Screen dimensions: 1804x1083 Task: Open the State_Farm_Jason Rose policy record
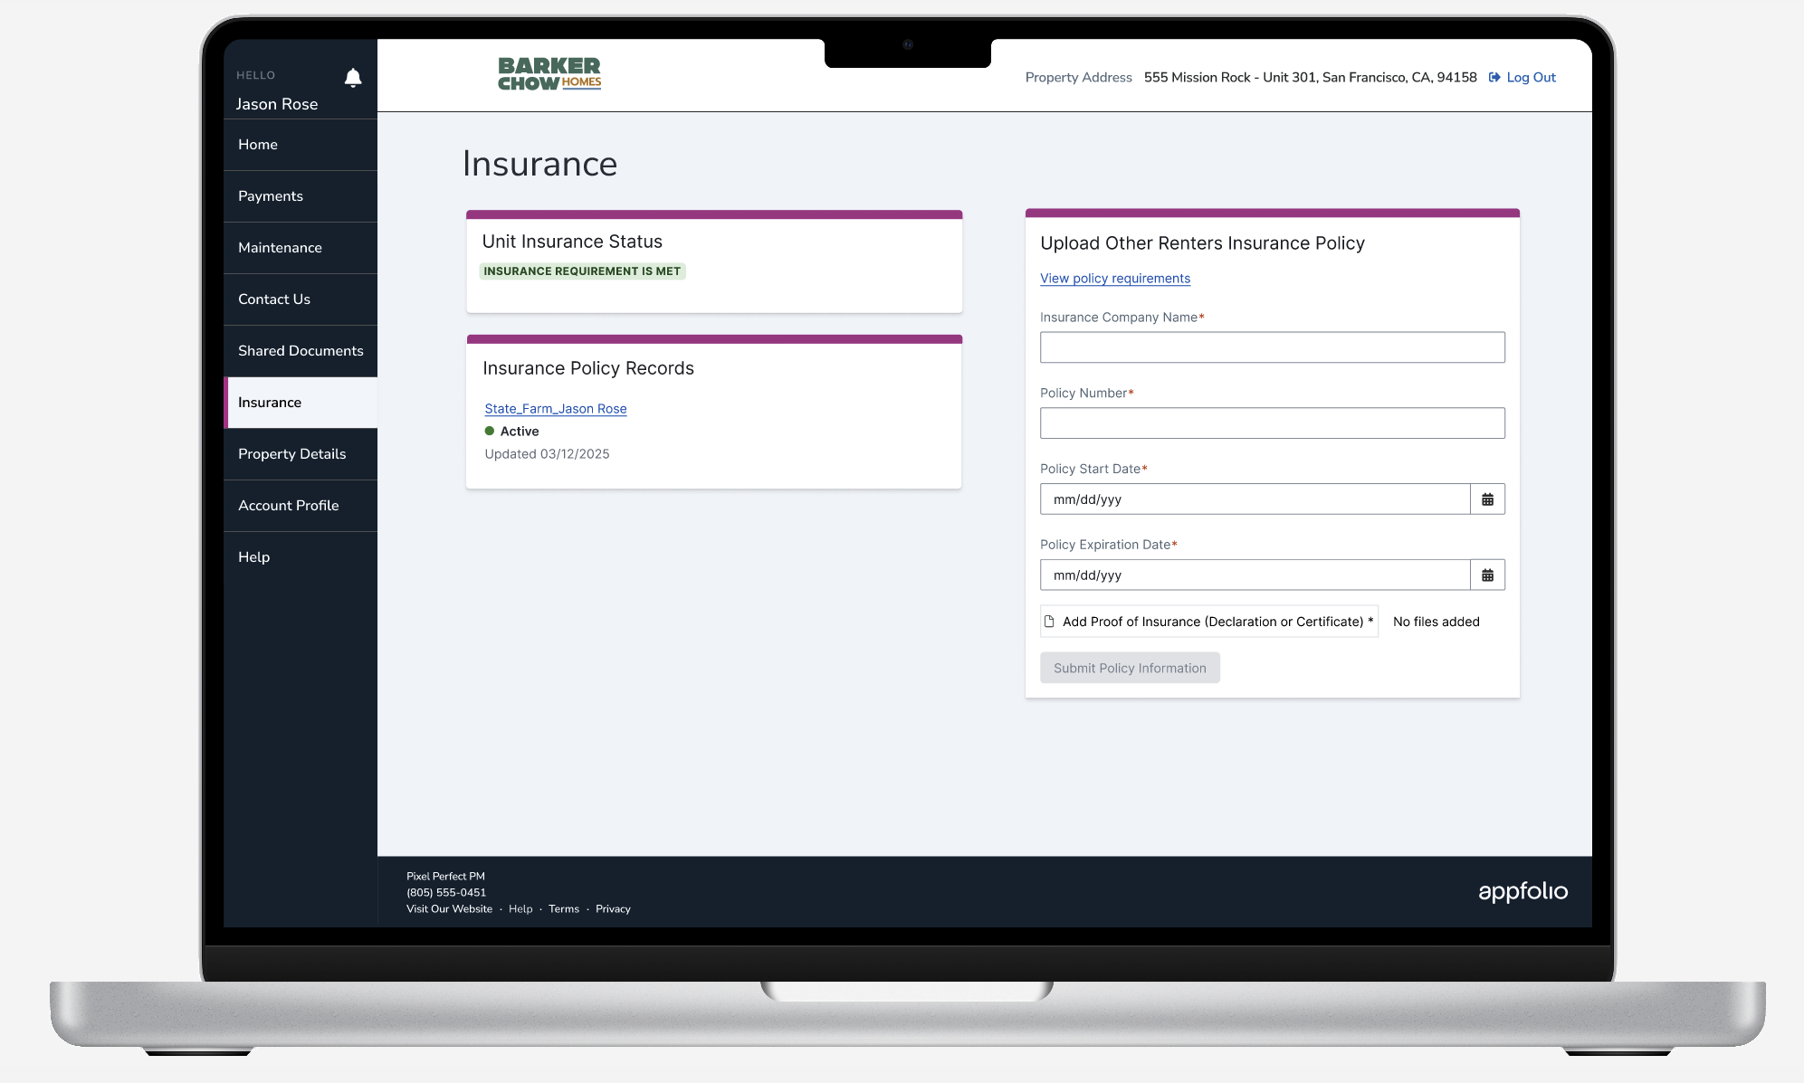(x=555, y=408)
